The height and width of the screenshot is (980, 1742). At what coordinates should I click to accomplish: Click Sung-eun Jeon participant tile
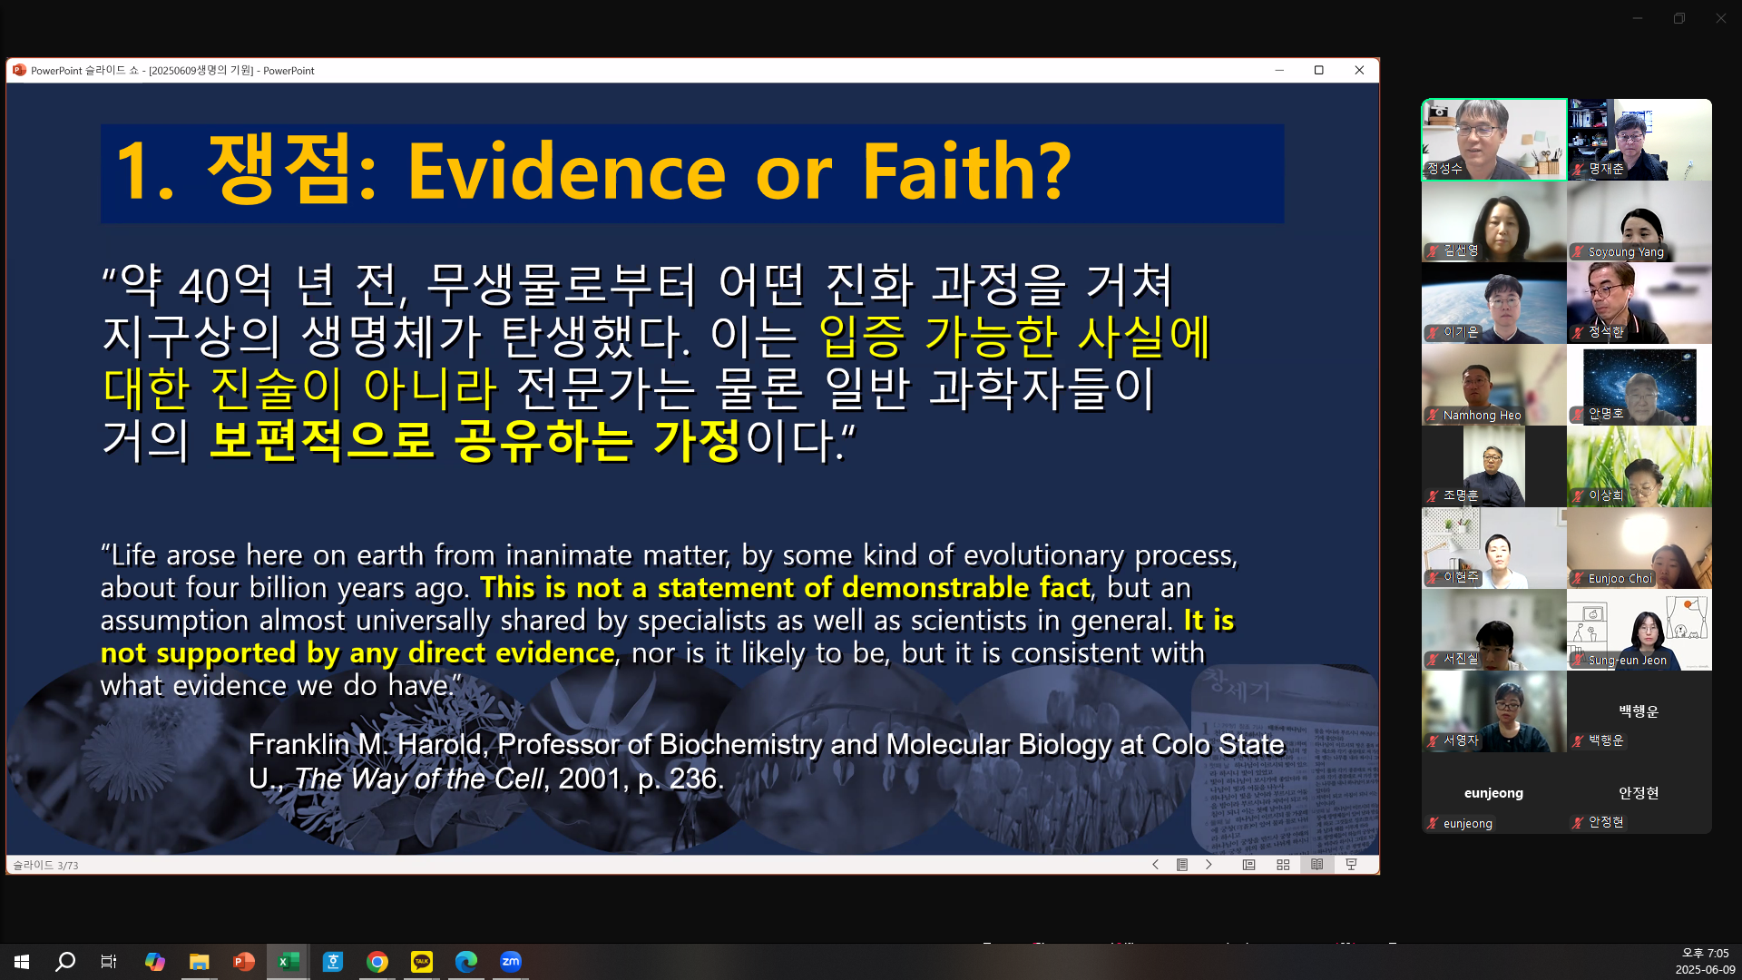(1639, 630)
